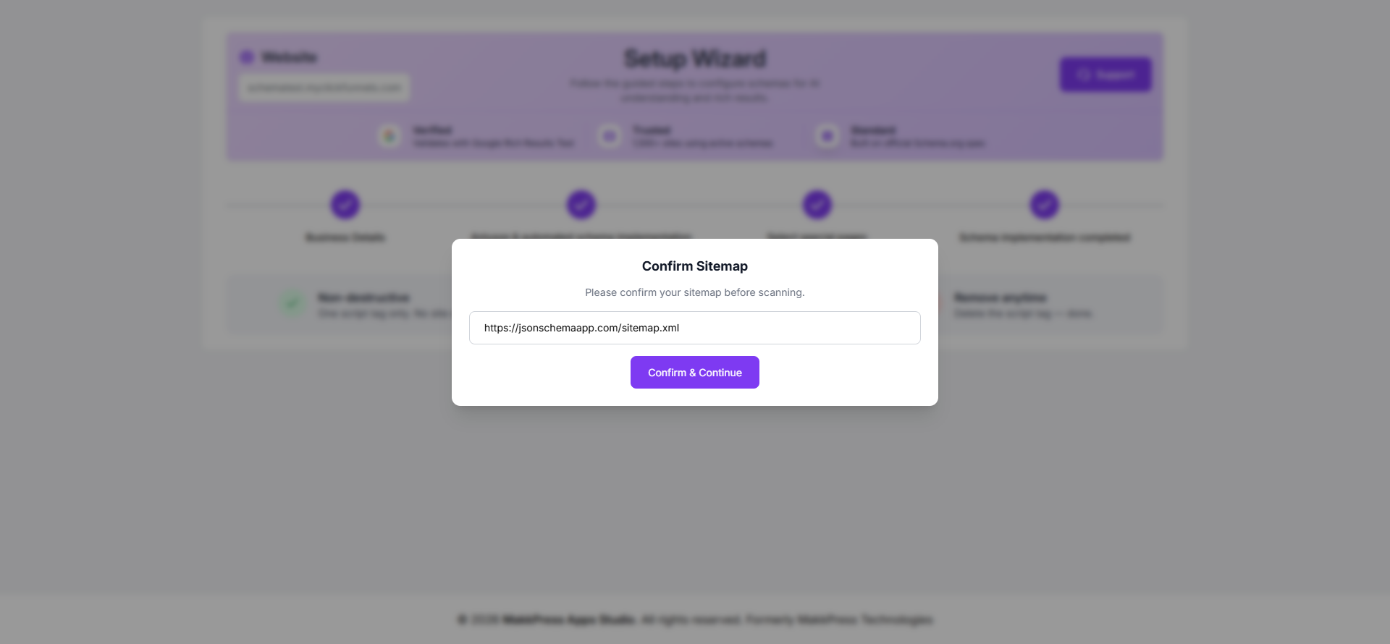Click the Google icon beside Verified

coord(389,136)
